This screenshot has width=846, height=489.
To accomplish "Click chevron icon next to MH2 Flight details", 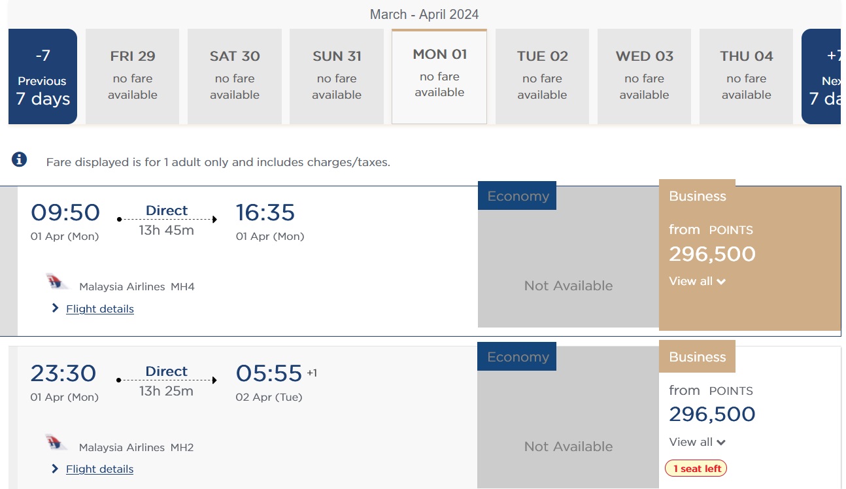I will [55, 469].
